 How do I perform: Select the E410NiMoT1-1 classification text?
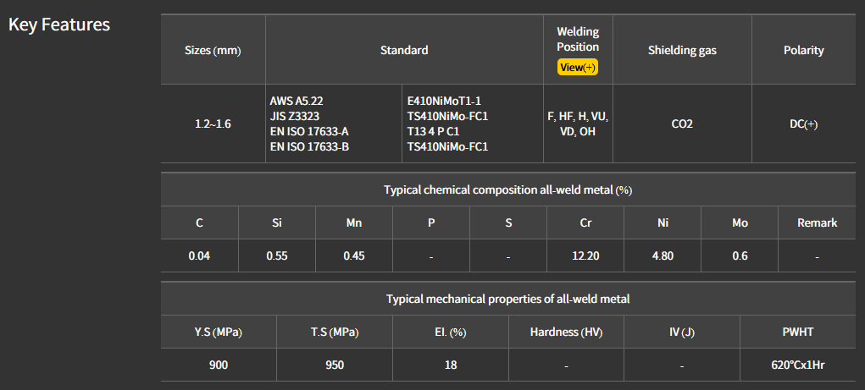point(444,101)
